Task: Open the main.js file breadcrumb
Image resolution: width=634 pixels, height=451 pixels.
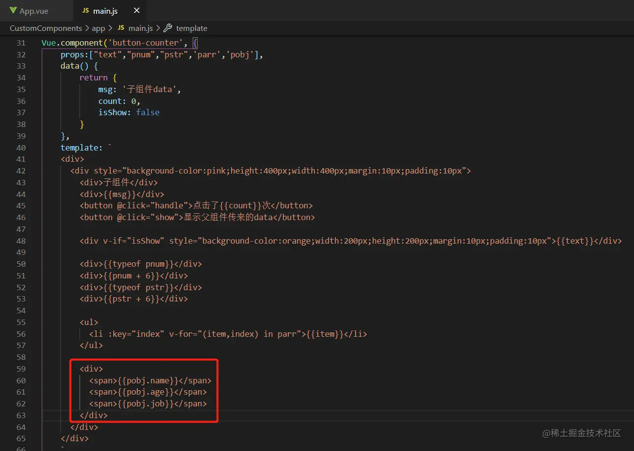Action: (x=135, y=28)
